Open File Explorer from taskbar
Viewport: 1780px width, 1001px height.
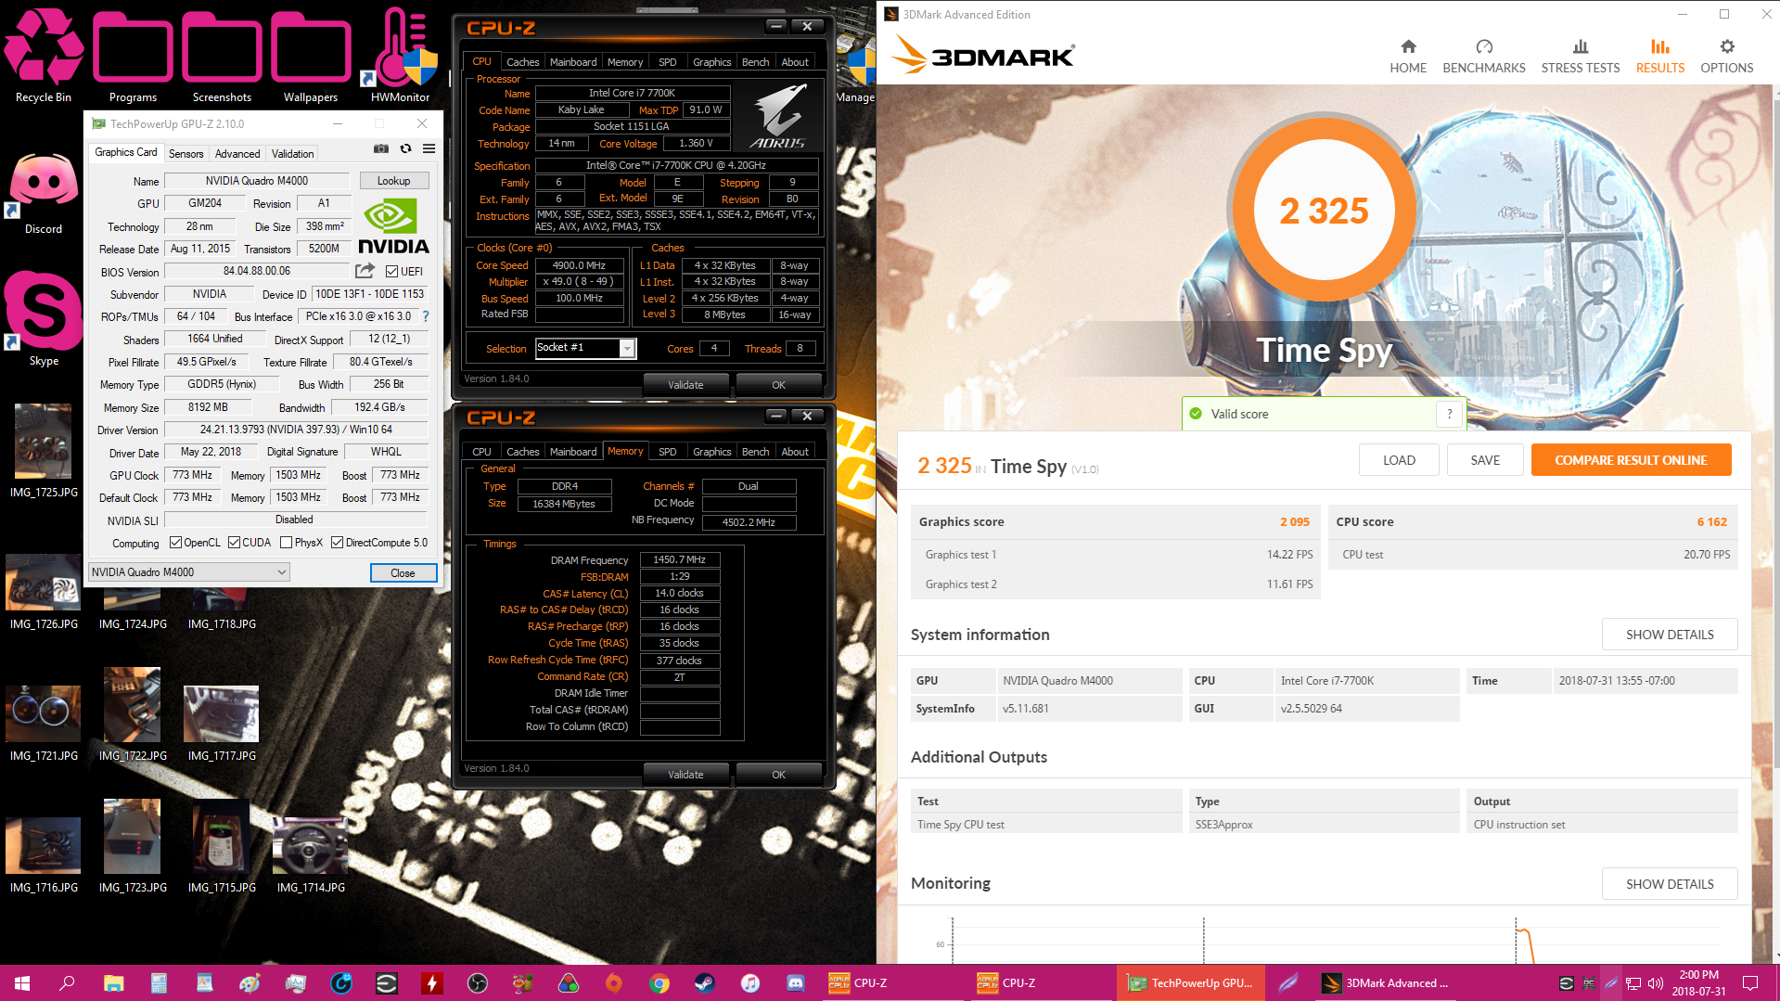[113, 982]
